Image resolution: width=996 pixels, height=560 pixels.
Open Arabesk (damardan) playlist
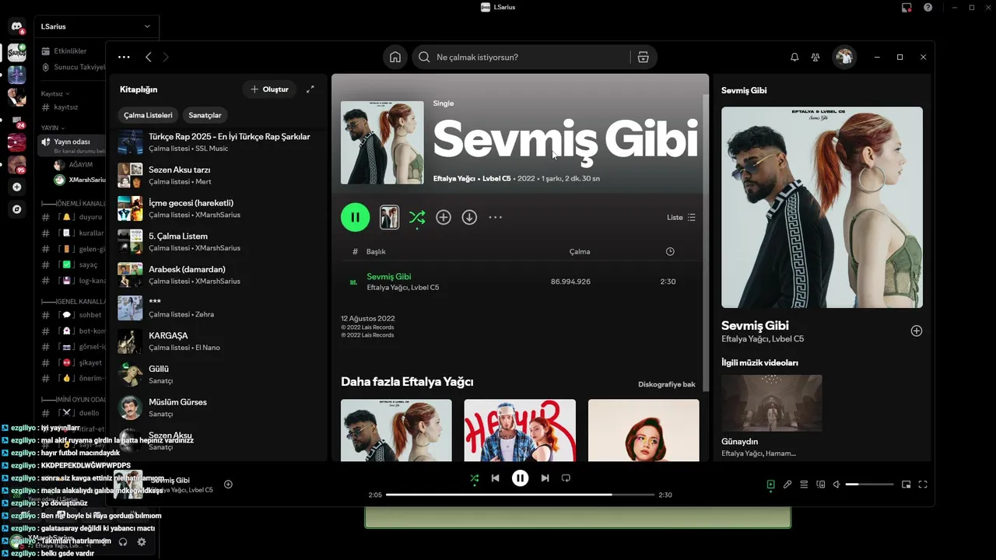click(219, 275)
